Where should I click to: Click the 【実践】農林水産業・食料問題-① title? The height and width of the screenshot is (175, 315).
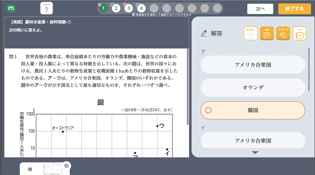click(x=40, y=22)
